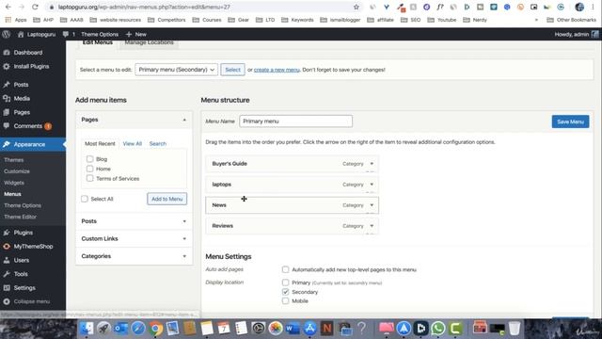Check the Blog page checkbox
This screenshot has height=339, width=602.
click(90, 159)
